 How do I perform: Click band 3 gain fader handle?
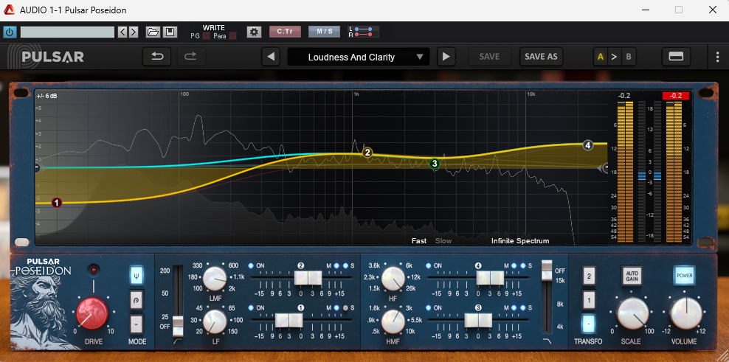pyautogui.click(x=478, y=320)
